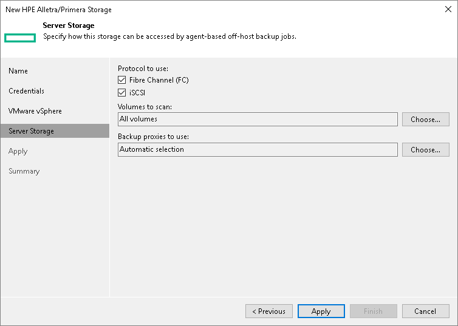Open the Credentials wizard step
458x326 pixels.
point(26,91)
